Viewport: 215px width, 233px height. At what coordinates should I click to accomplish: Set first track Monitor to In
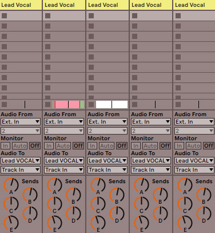pos(6,146)
